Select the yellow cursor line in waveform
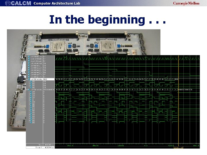This screenshot has width=207, height=155. tap(179, 100)
